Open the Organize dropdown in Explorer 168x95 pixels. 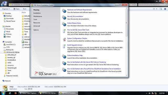[6, 9]
